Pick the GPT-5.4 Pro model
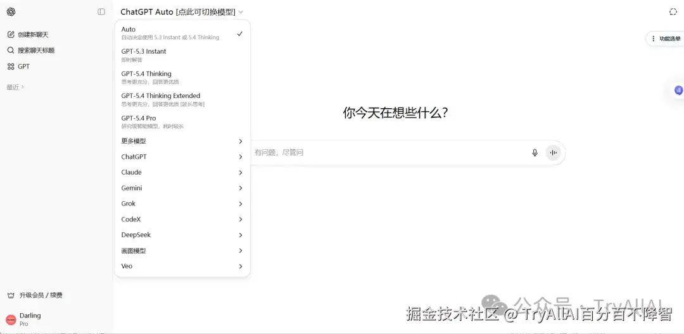This screenshot has width=684, height=334. (182, 122)
